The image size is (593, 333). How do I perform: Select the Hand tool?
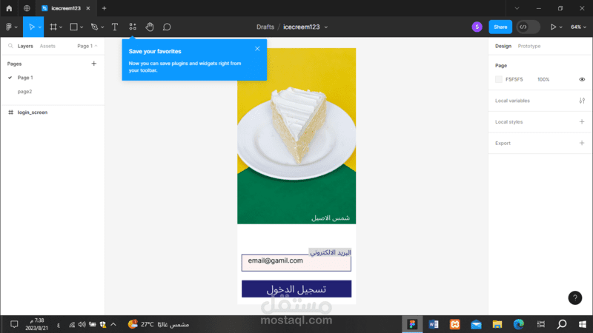[150, 27]
